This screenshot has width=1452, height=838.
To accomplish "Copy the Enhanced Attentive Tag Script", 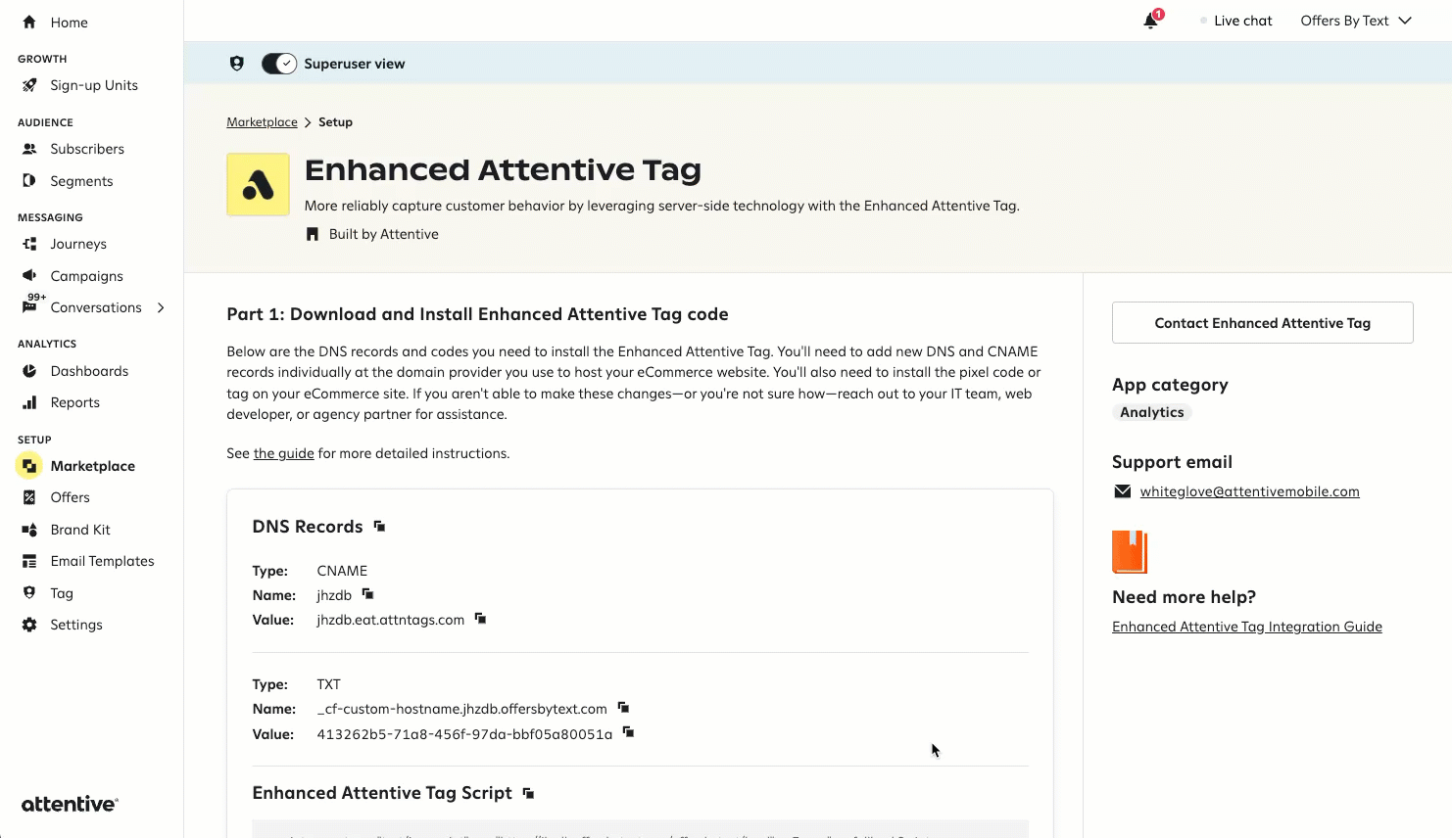I will pos(528,793).
